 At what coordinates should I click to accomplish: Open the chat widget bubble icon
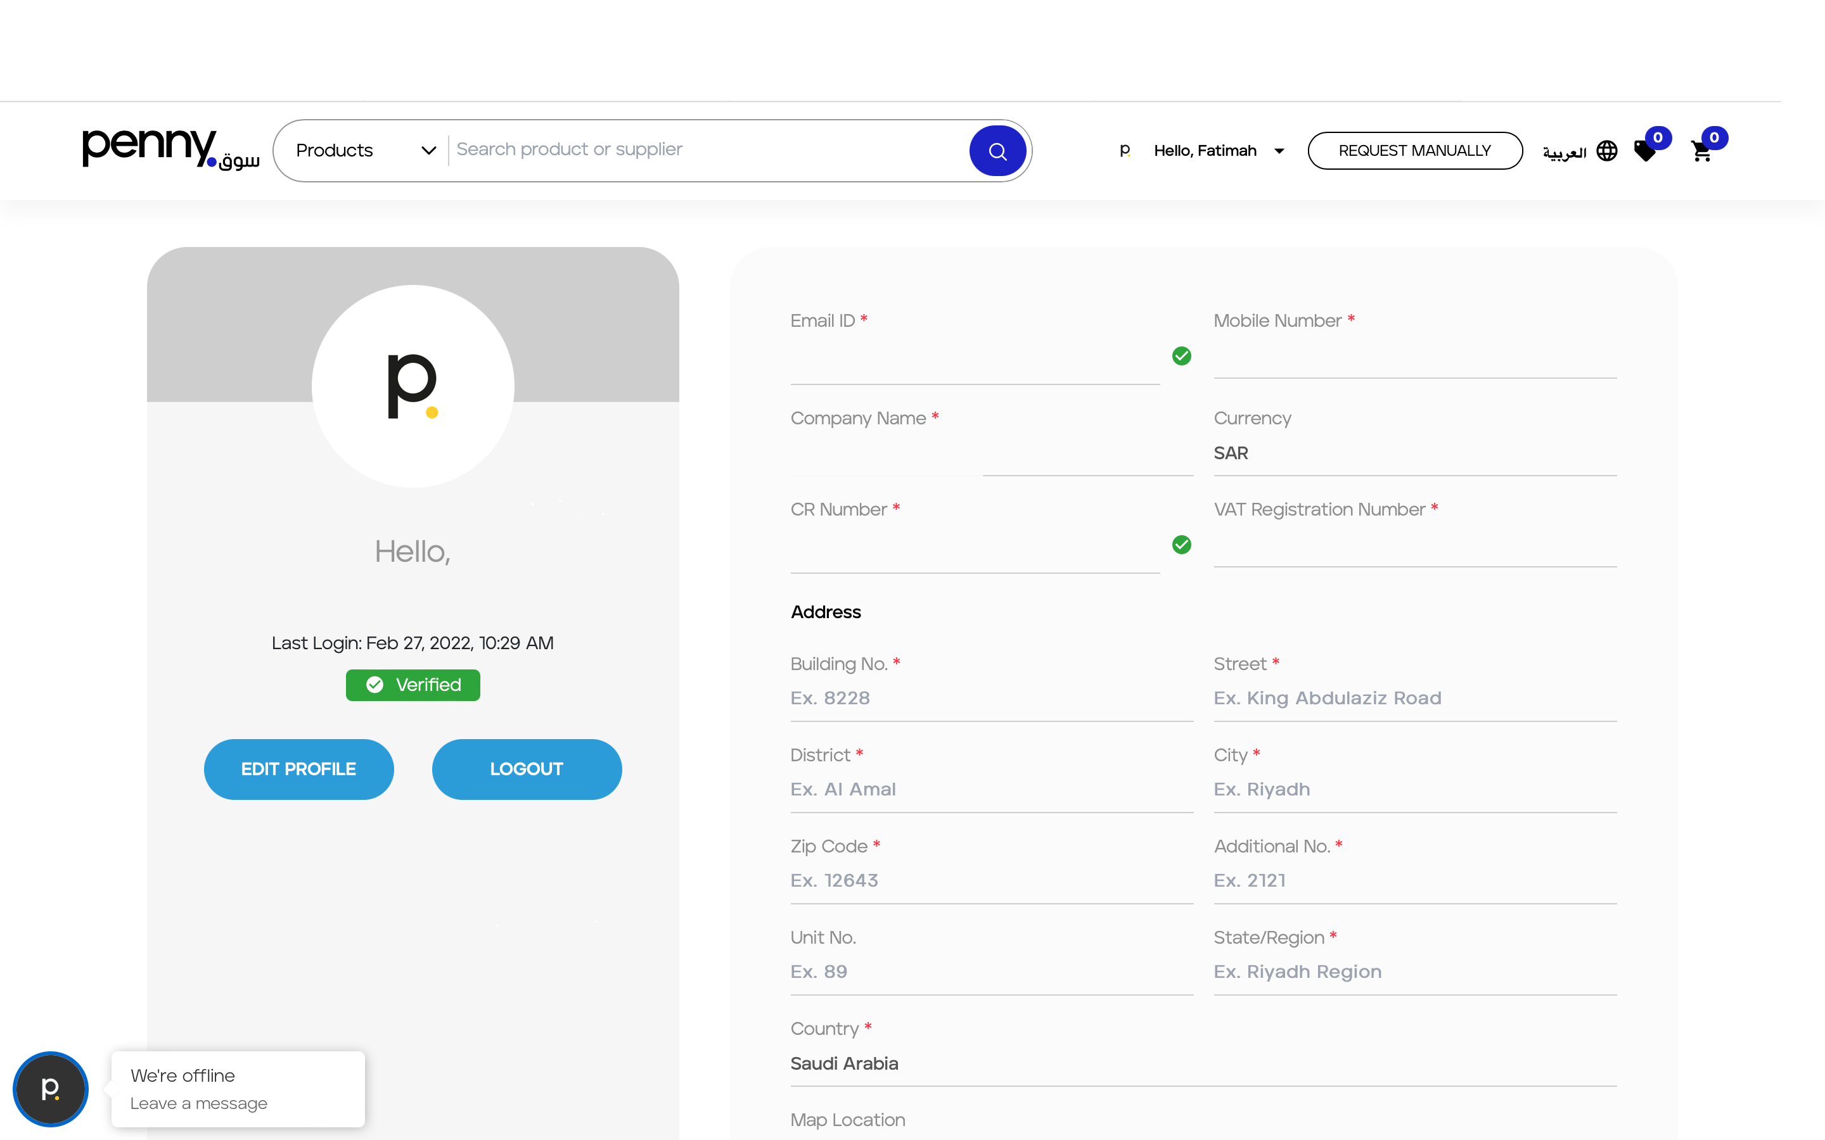pos(51,1089)
